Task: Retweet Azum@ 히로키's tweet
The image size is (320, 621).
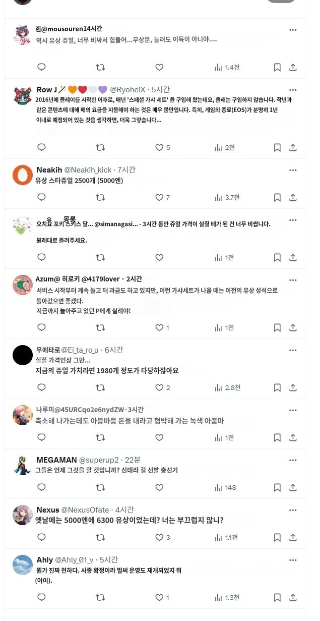Action: tap(100, 327)
